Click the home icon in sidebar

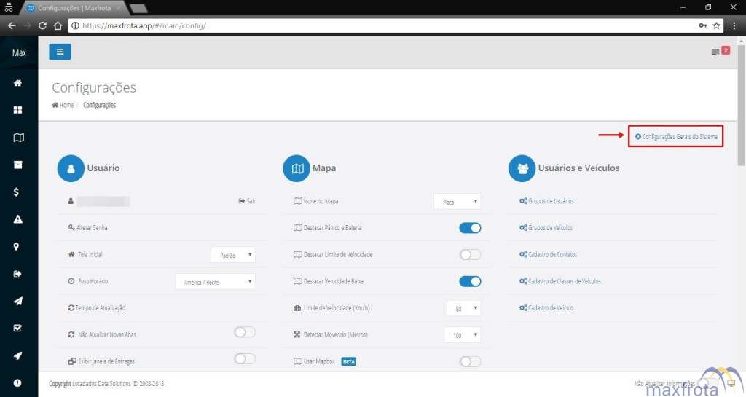pos(18,83)
